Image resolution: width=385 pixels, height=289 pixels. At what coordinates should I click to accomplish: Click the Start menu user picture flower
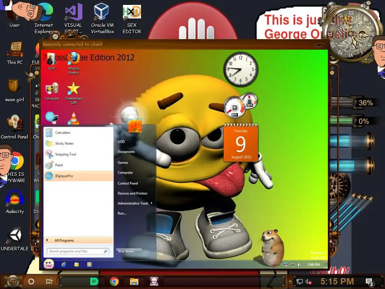pos(135,125)
